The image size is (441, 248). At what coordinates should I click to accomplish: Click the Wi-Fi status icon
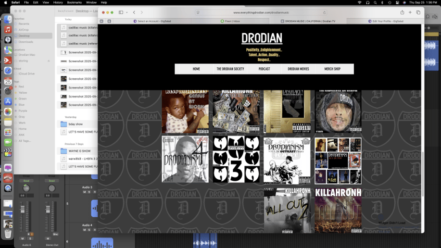click(x=359, y=2)
